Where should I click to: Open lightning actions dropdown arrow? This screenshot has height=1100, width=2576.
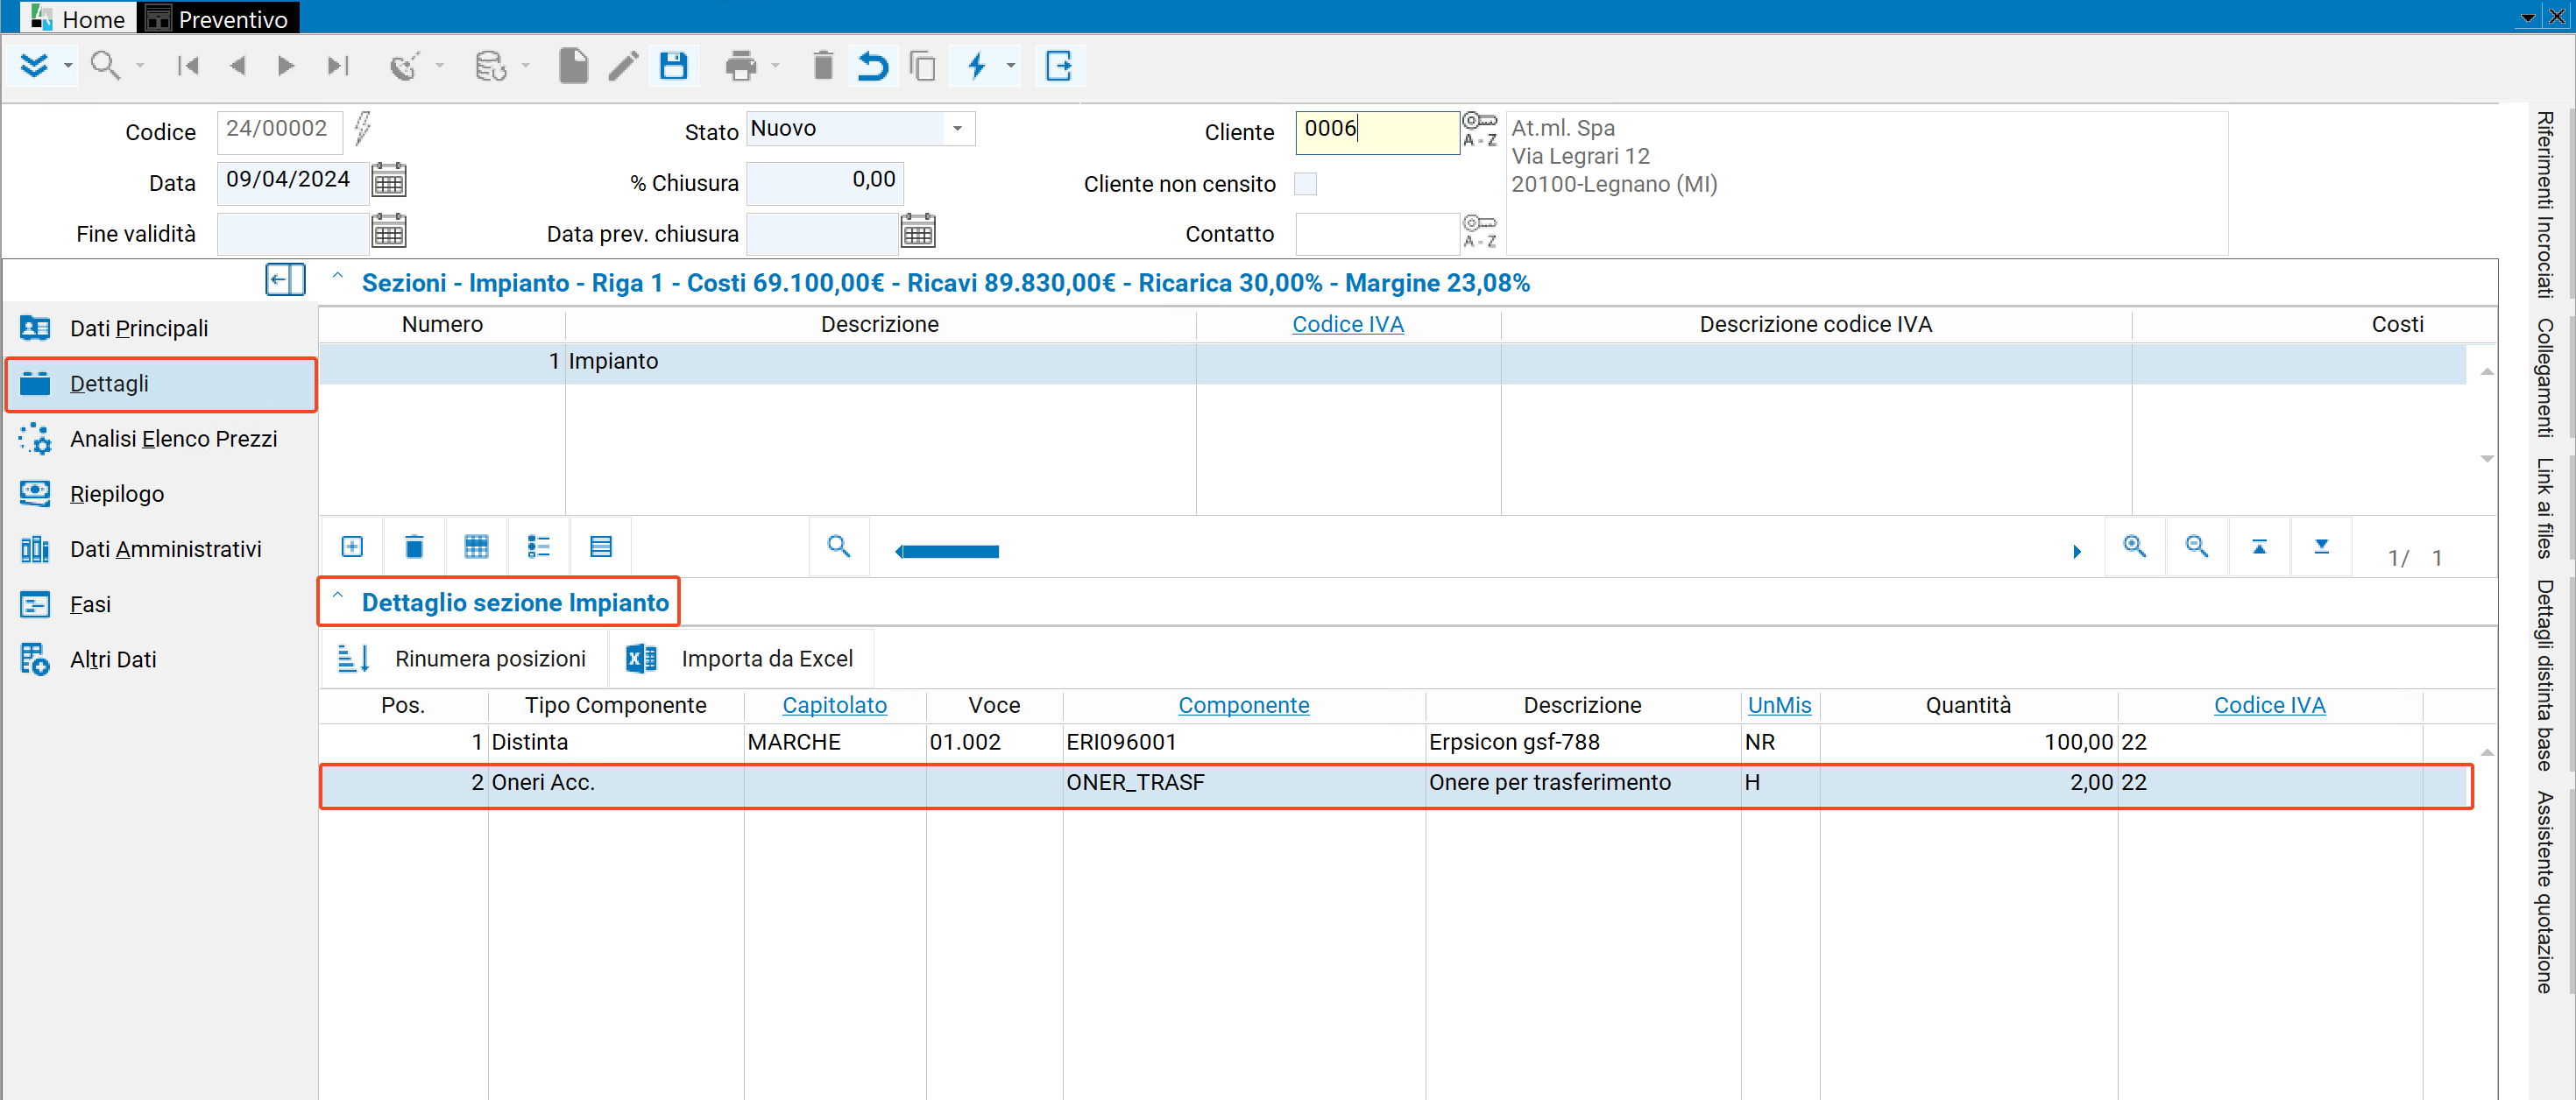click(x=1011, y=66)
